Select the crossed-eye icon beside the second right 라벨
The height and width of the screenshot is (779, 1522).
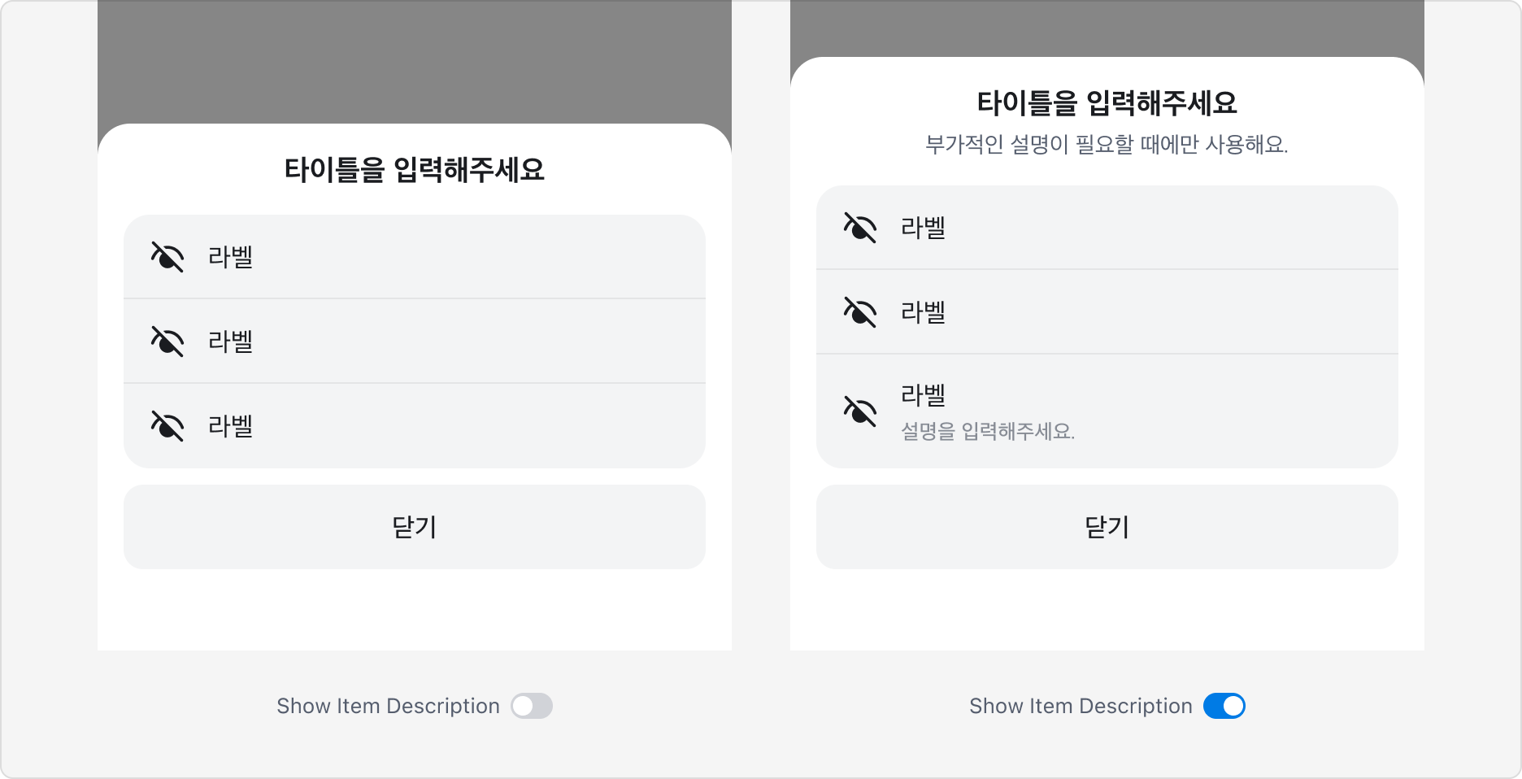[x=859, y=312]
